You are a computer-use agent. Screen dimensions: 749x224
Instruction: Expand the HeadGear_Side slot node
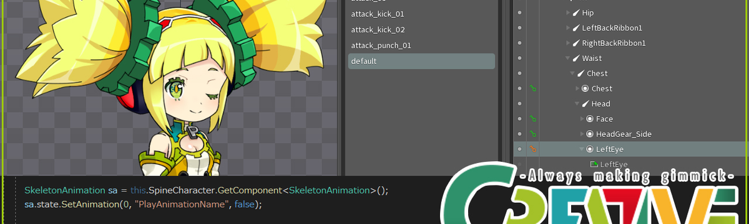[582, 134]
